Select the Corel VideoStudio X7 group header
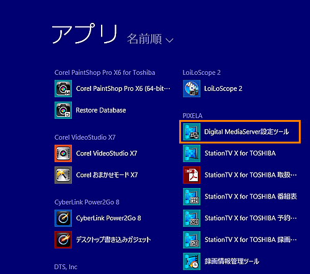 pyautogui.click(x=85, y=137)
